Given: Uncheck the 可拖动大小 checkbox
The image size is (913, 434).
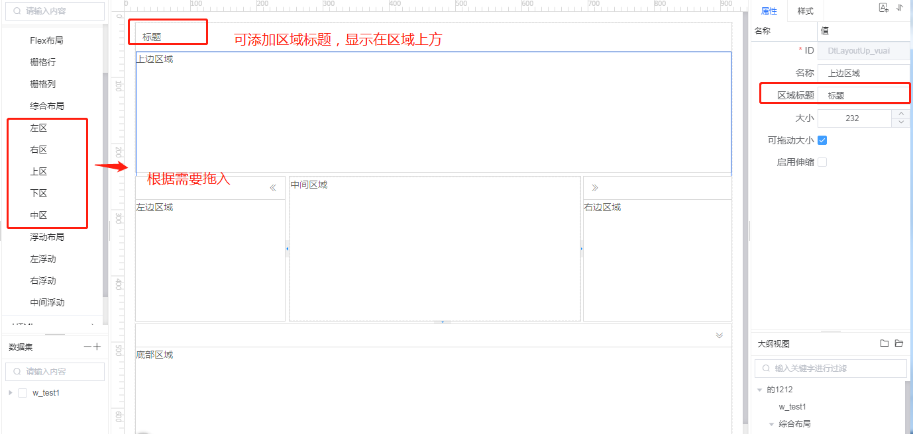Looking at the screenshot, I should (822, 140).
